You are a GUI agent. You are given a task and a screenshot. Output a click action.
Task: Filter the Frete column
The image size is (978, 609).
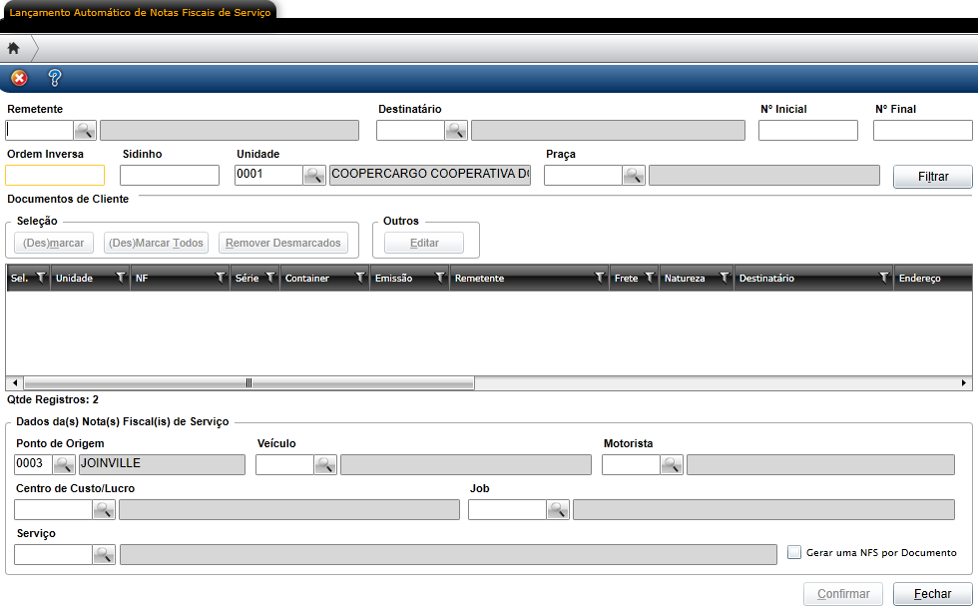click(650, 278)
